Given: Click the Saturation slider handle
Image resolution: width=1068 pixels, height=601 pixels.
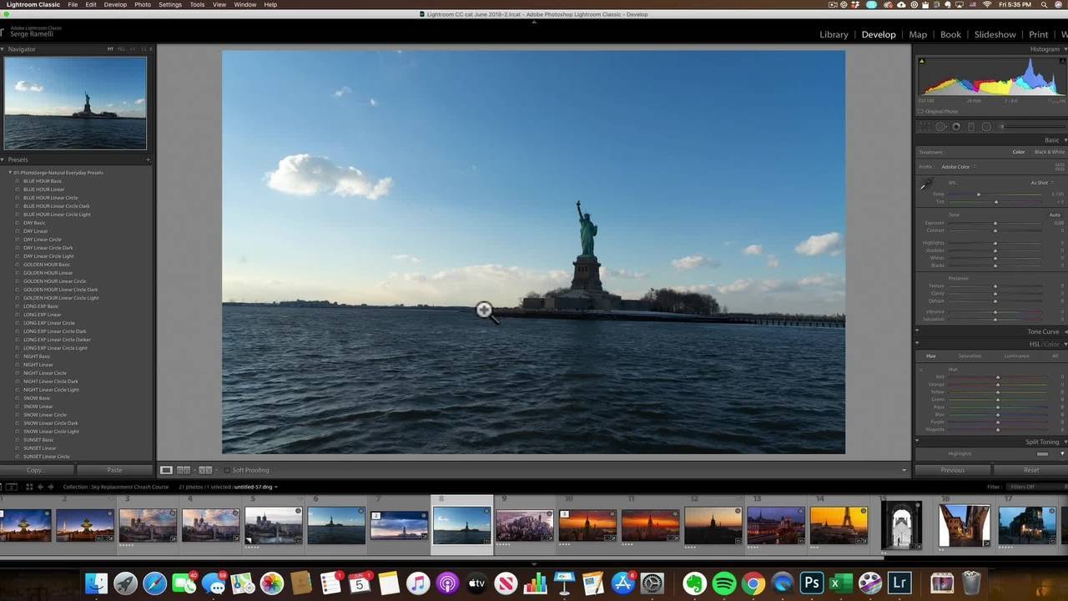Looking at the screenshot, I should (995, 320).
